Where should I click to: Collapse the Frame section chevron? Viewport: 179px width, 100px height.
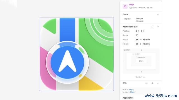[158, 14]
